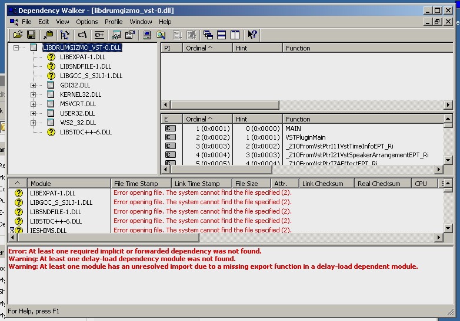
Task: Click the exports pane scroll down arrow
Action: [x=448, y=160]
